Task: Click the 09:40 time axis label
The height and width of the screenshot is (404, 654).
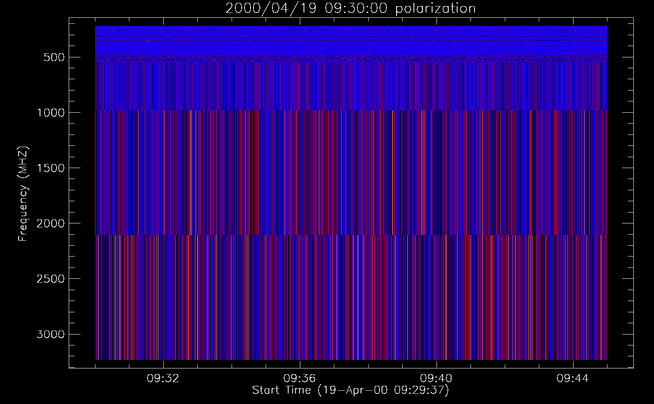Action: (436, 379)
